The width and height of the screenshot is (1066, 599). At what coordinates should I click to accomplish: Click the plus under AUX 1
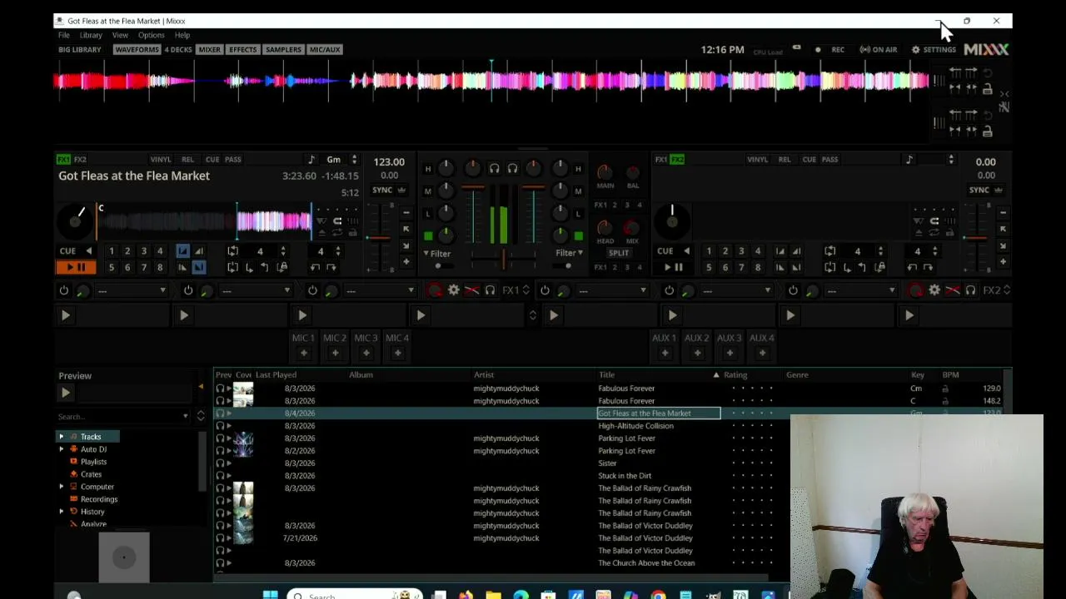point(664,353)
